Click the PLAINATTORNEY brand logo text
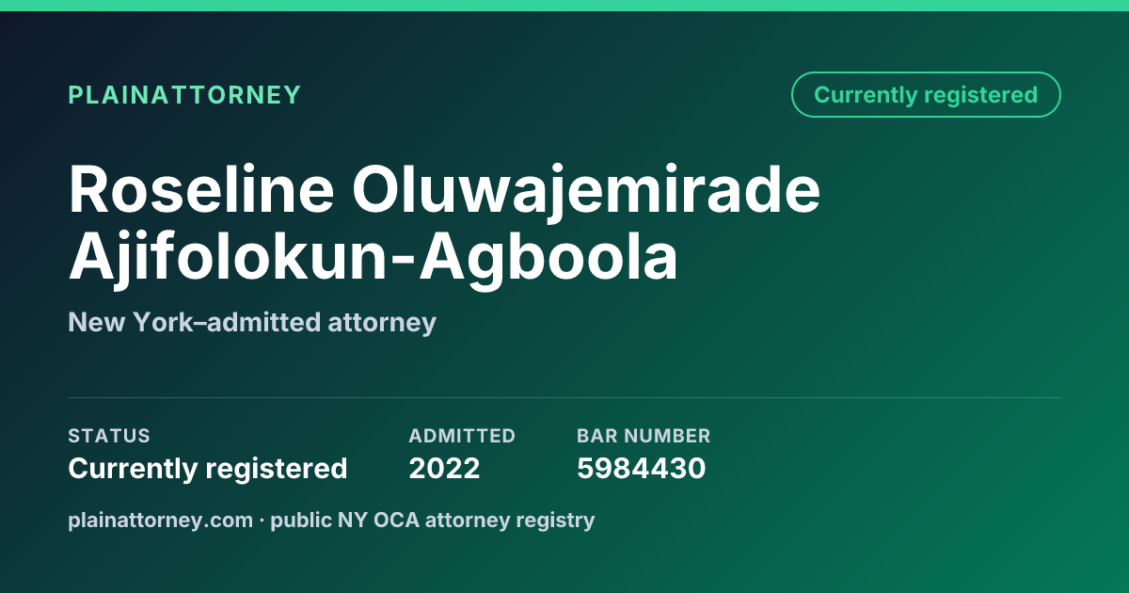1129x593 pixels. (x=184, y=95)
